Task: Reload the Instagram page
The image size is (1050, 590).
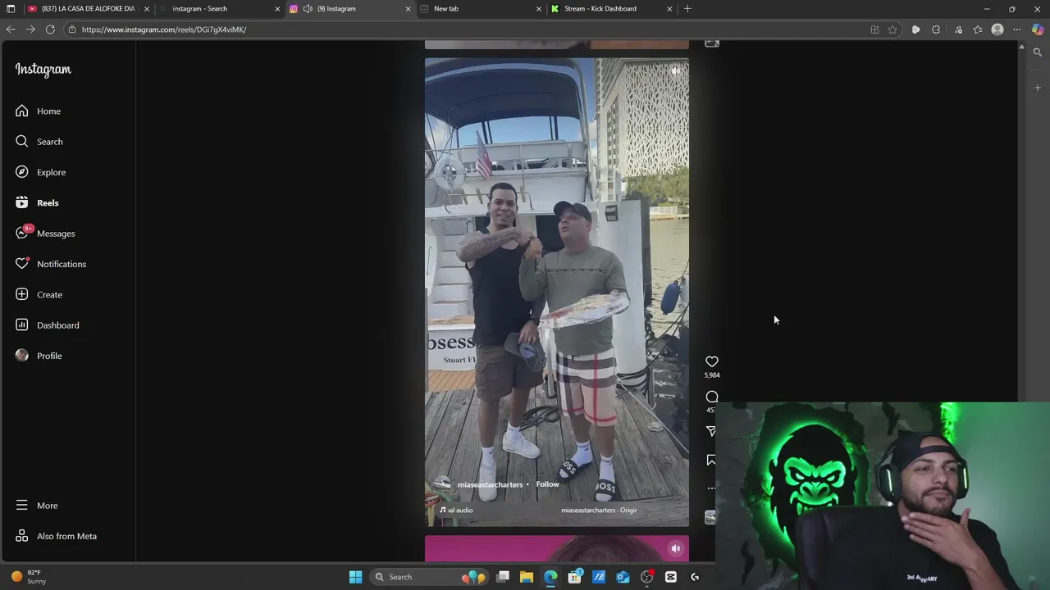Action: click(x=50, y=29)
